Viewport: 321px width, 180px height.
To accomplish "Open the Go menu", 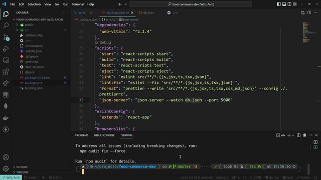I will pos(57,4).
